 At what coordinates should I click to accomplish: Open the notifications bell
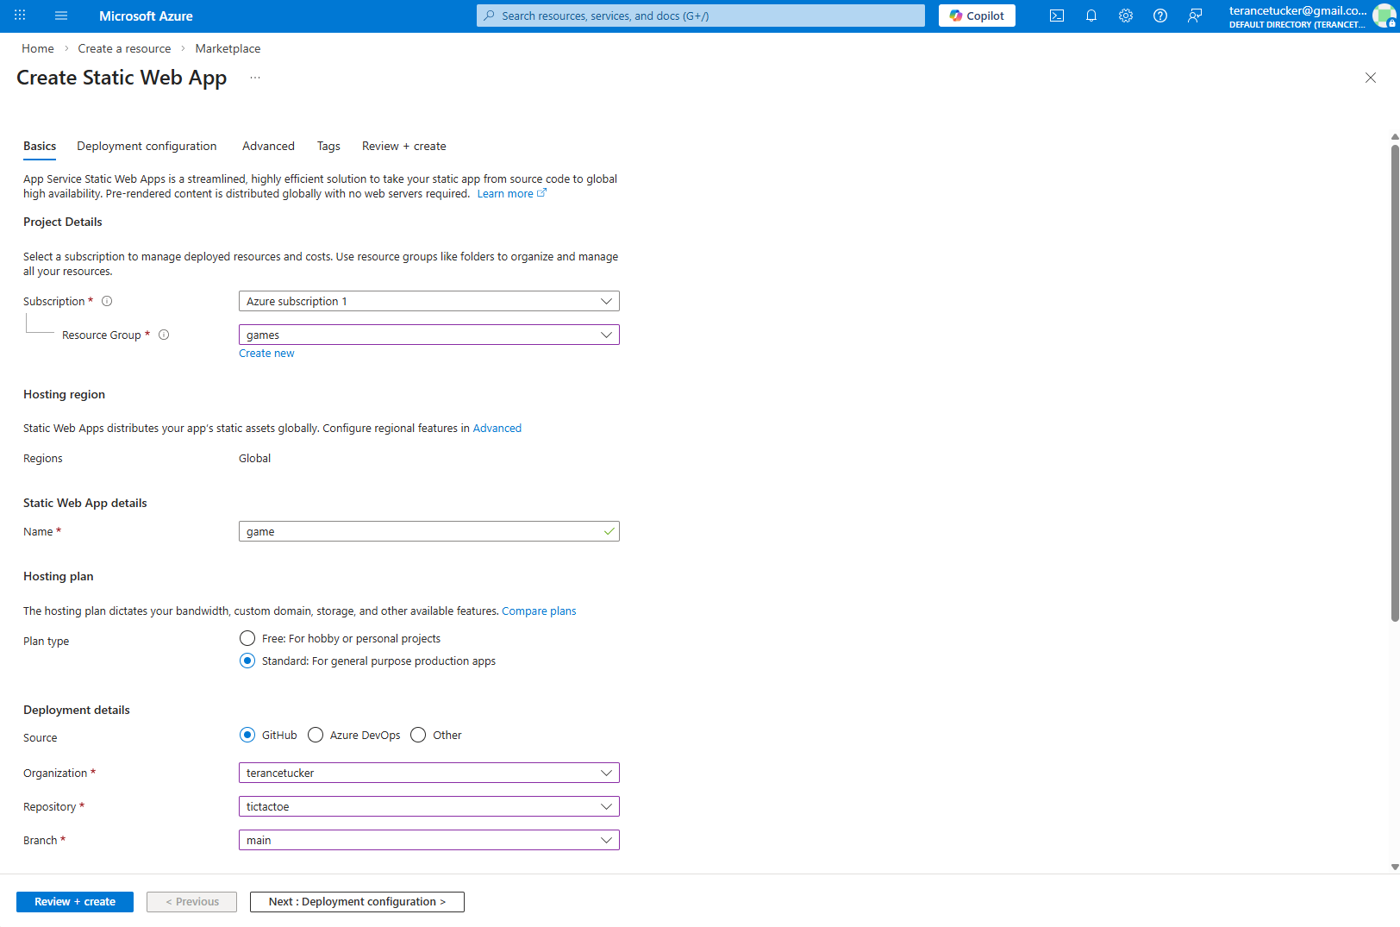tap(1091, 16)
